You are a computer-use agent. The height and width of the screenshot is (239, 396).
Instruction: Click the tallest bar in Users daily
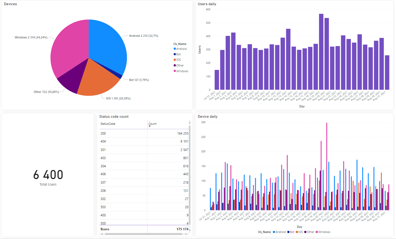321,52
